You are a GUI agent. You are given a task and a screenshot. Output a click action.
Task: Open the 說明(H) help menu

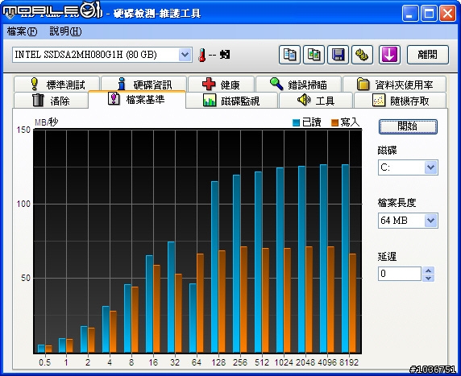65,31
